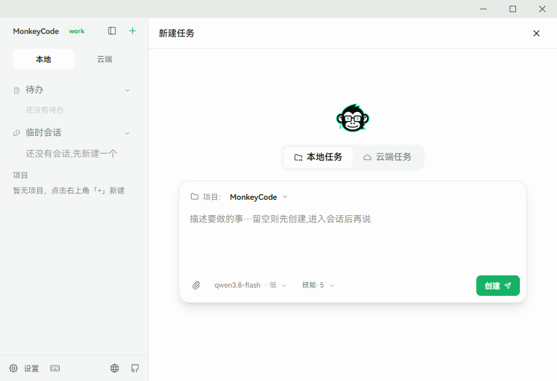Click the green 创建 button
This screenshot has height=381, width=557.
497,286
